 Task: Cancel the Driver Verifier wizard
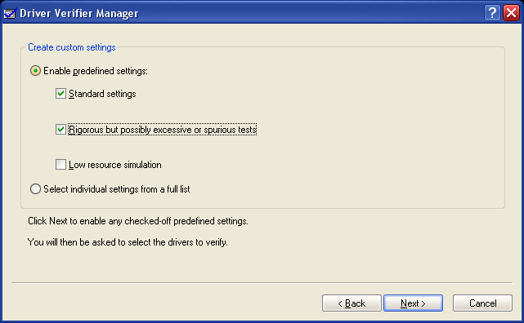coord(482,303)
